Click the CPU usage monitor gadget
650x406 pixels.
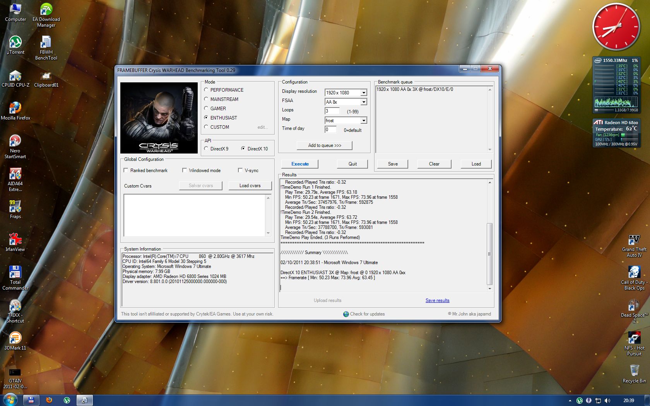point(616,85)
